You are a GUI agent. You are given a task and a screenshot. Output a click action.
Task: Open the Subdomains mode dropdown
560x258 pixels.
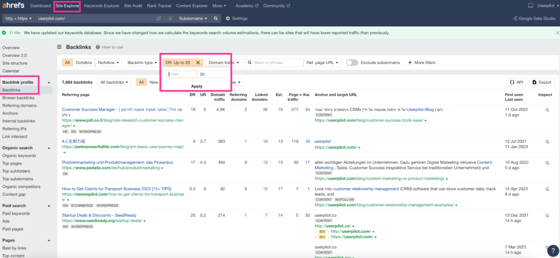pos(193,19)
